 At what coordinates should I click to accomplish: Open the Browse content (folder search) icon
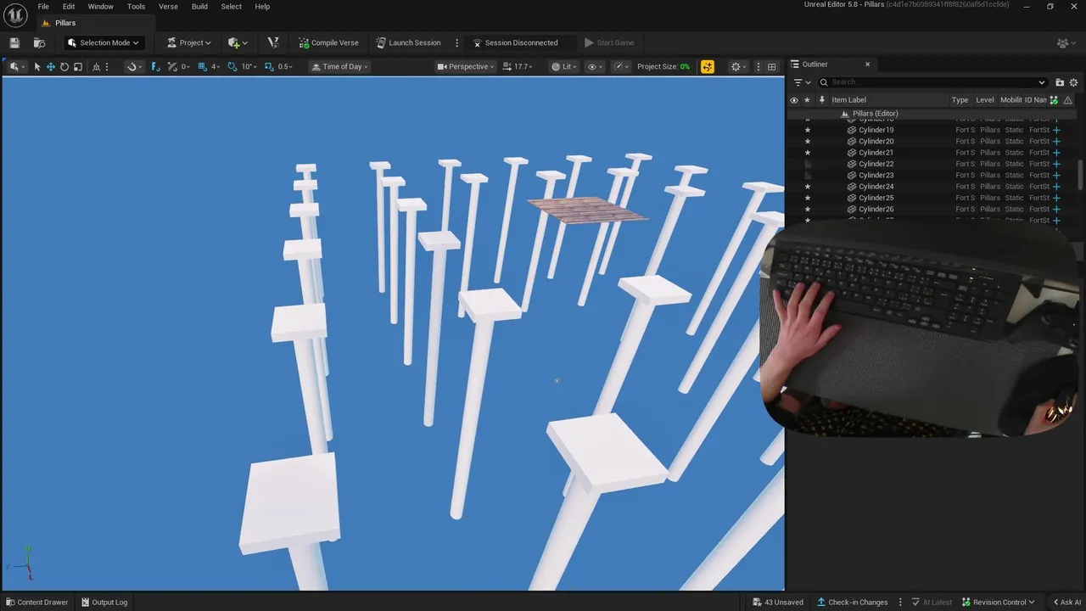click(x=39, y=42)
